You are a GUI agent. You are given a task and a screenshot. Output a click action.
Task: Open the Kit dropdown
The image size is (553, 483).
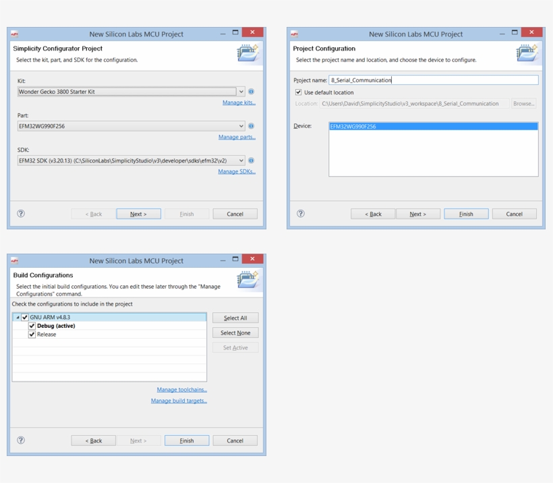241,91
